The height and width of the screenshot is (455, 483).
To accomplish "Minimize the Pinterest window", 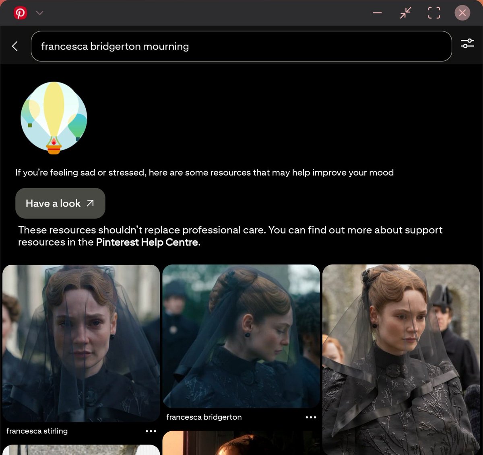I will click(377, 13).
